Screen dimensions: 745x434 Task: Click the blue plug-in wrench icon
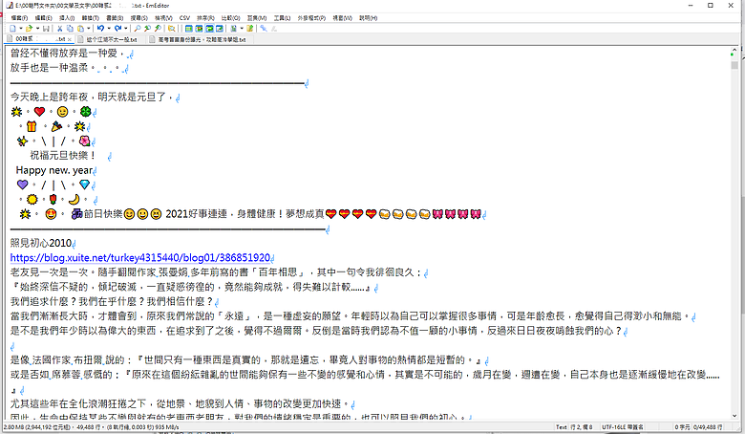coord(264,29)
